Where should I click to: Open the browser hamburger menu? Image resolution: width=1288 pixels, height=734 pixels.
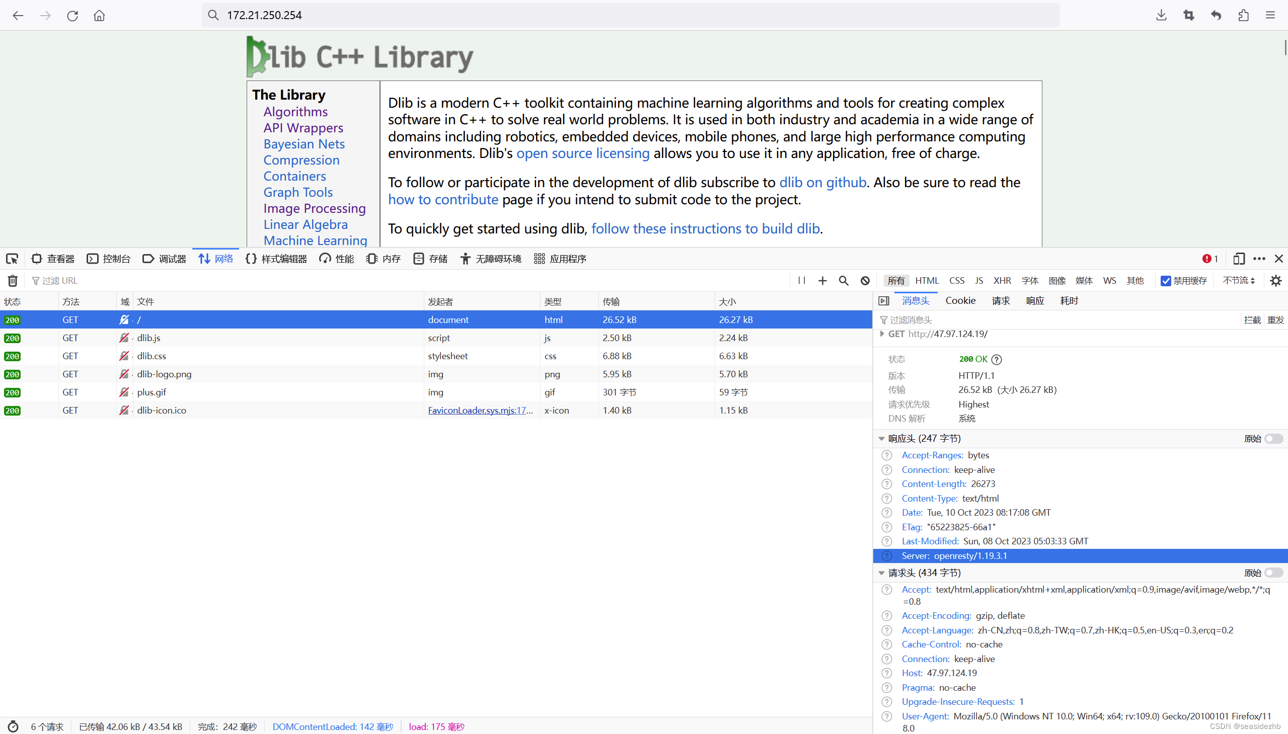point(1270,15)
